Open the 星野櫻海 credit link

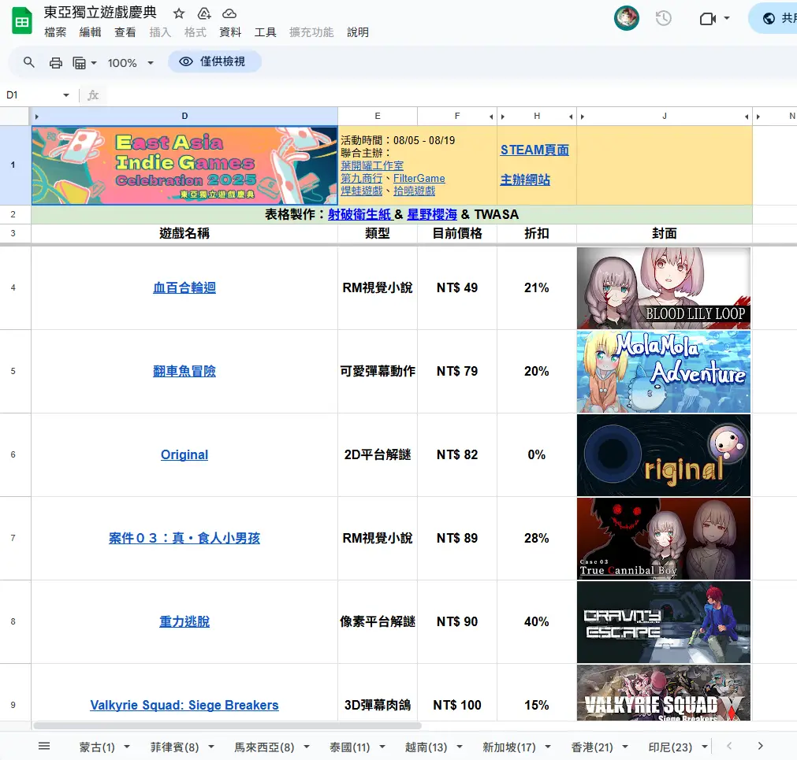432,215
